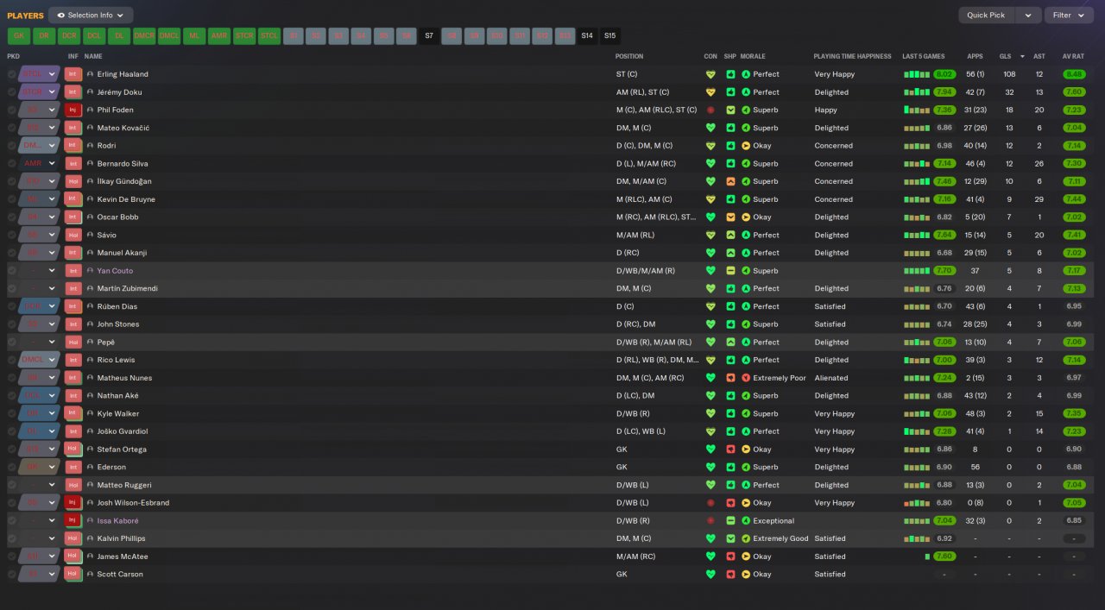Screen dimensions: 1105x610
Task: Click the profile icon beside Kyle Walker
Action: (91, 413)
